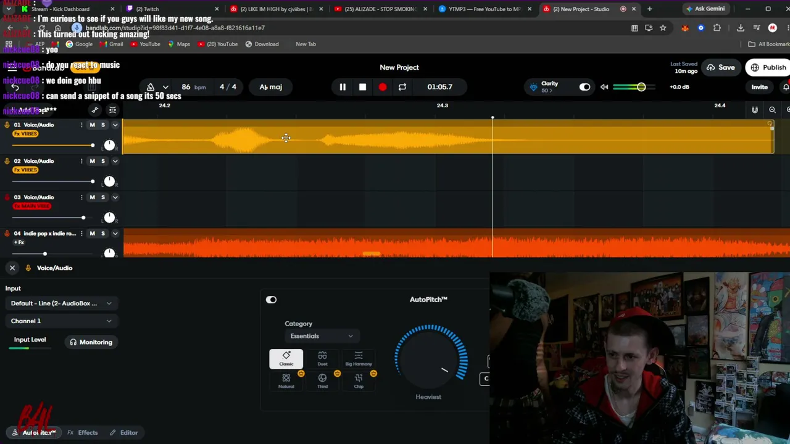The image size is (790, 444).
Task: Select the Chip AutoPitch preset
Action: tap(359, 381)
